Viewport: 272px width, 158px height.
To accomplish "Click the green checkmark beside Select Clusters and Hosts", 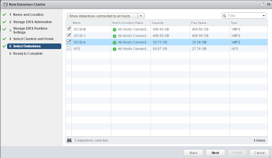I will (x=4, y=39).
